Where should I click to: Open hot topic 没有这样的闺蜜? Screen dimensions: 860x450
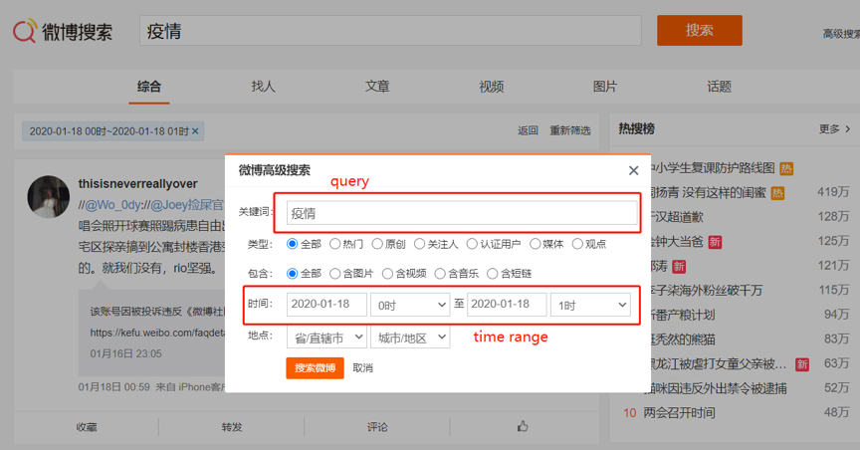[x=724, y=192]
